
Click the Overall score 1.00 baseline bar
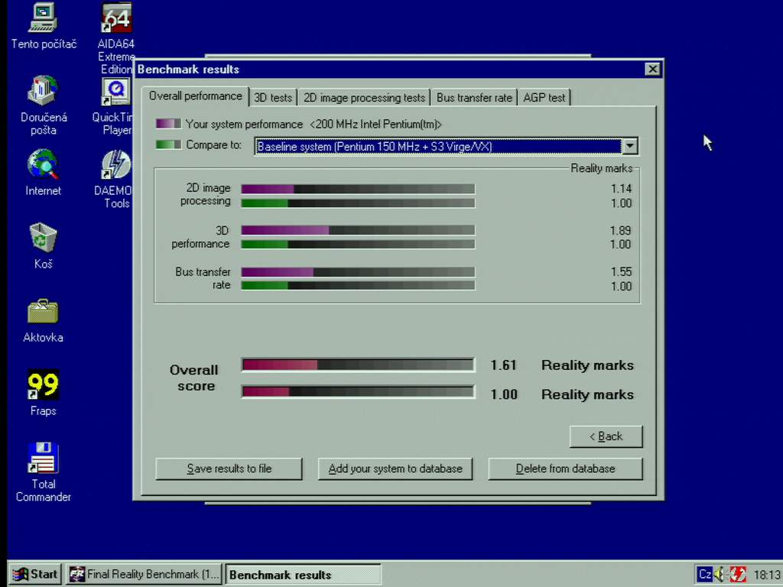coord(358,391)
